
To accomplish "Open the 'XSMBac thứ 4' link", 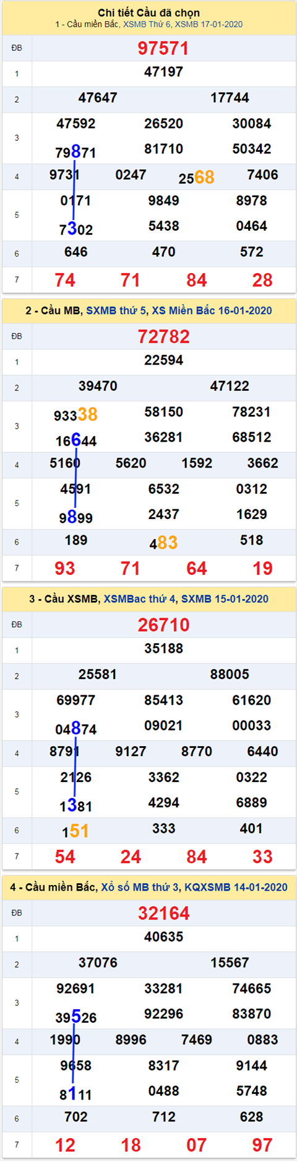I will click(x=140, y=598).
